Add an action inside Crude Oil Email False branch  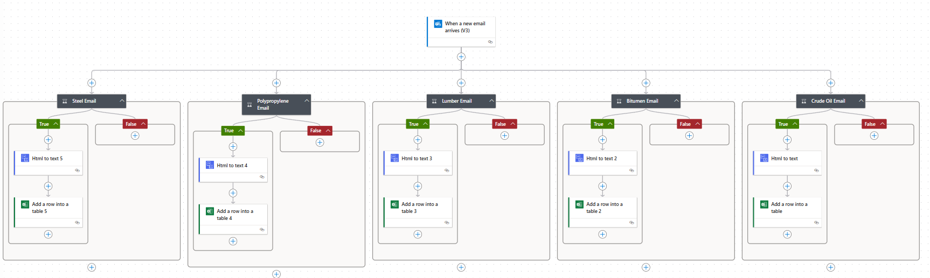tap(875, 136)
